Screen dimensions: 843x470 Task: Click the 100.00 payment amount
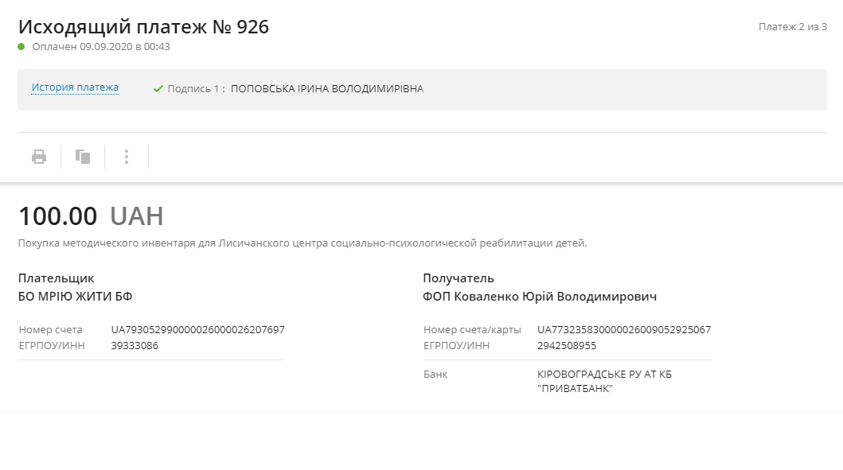[x=58, y=216]
